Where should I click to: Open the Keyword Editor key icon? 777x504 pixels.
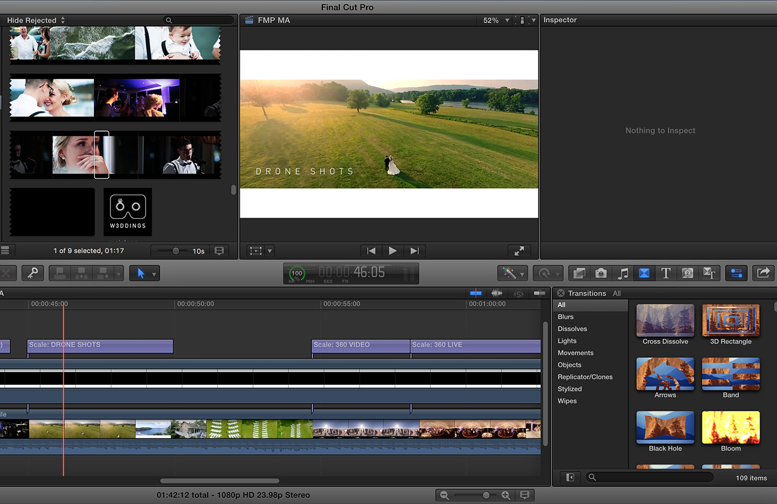tap(33, 274)
